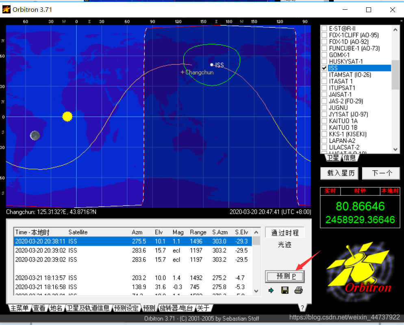
Task: Open the question mark help tab
Action: (x=302, y=308)
